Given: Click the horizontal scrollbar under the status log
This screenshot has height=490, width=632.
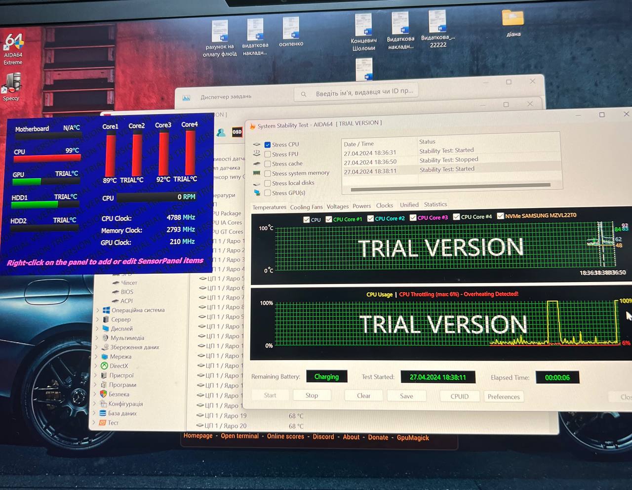Looking at the screenshot, I should (450, 187).
